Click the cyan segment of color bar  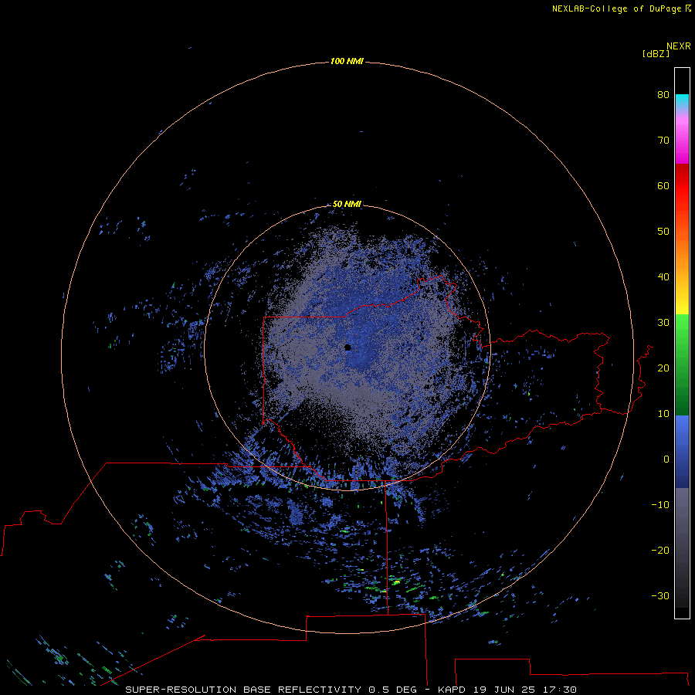tap(682, 101)
